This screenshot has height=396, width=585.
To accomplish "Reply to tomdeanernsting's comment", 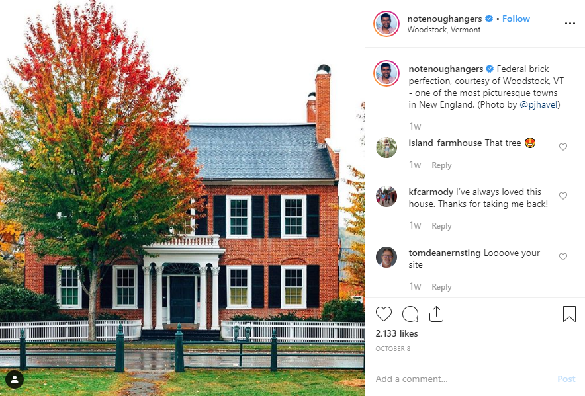I will (442, 287).
